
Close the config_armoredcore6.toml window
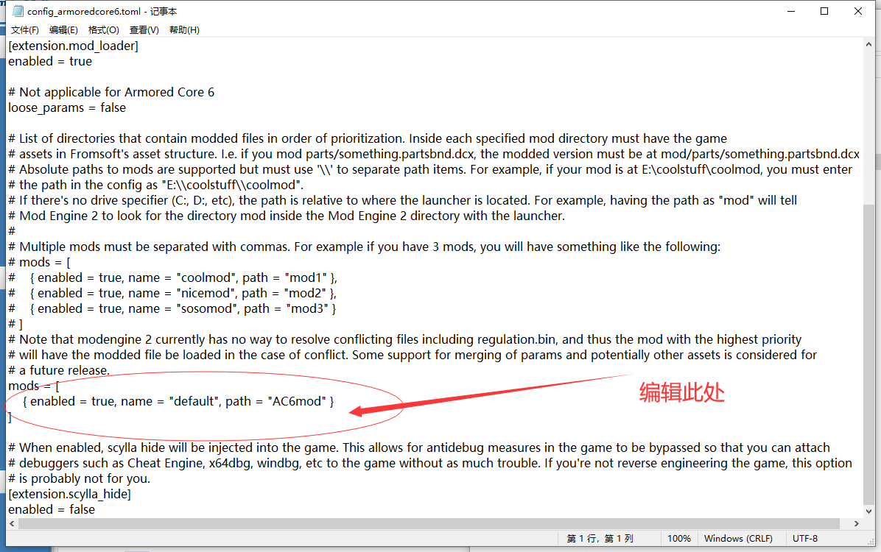tap(859, 12)
